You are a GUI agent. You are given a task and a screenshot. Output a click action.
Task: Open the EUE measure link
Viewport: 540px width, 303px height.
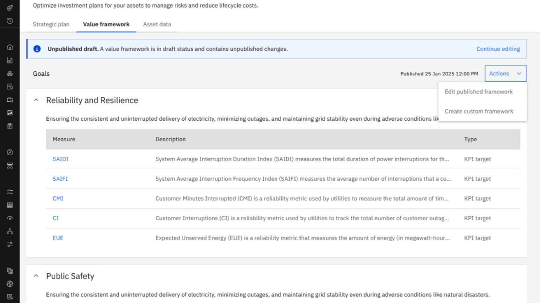pyautogui.click(x=58, y=238)
